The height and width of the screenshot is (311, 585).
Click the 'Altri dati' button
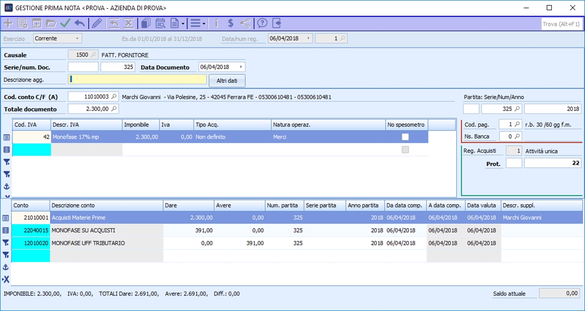227,81
